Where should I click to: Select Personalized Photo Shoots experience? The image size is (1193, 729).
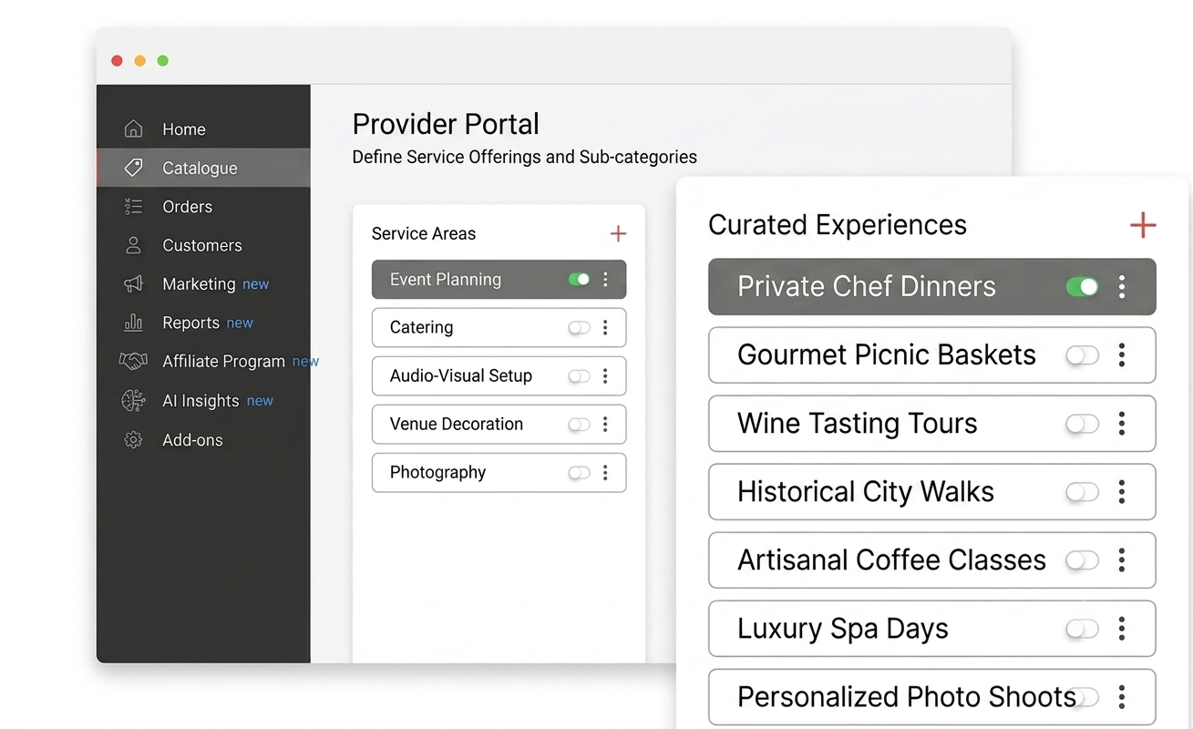(x=931, y=697)
